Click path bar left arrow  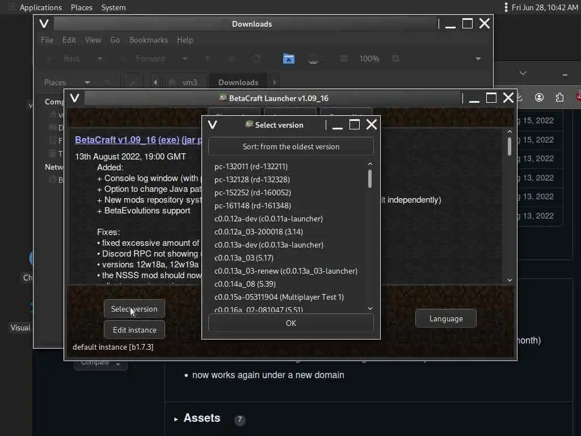pyautogui.click(x=155, y=82)
